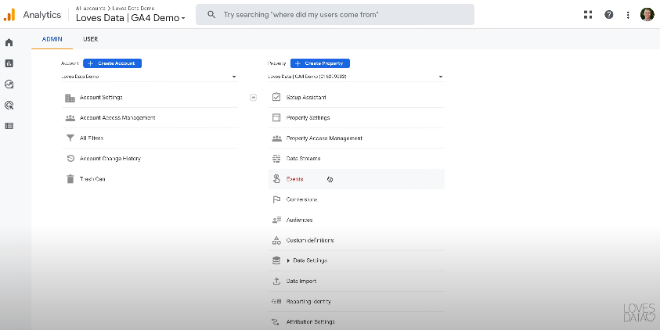Image resolution: width=660 pixels, height=330 pixels.
Task: Switch to the ADMIN tab
Action: pos(52,39)
